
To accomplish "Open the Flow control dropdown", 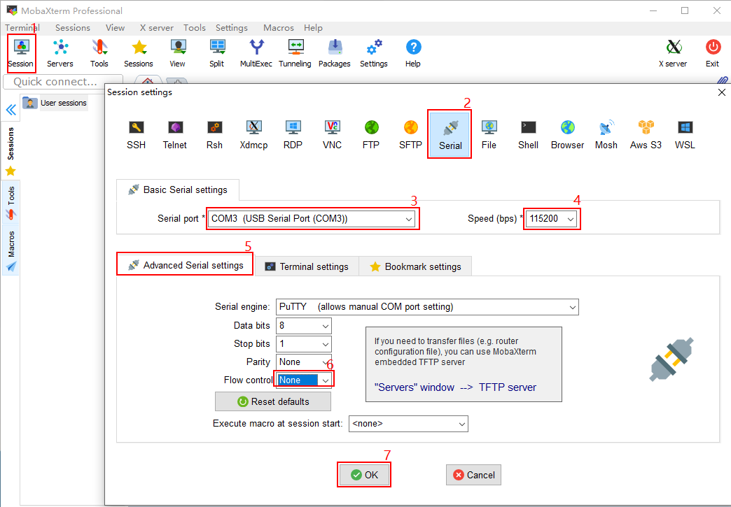I will click(303, 380).
